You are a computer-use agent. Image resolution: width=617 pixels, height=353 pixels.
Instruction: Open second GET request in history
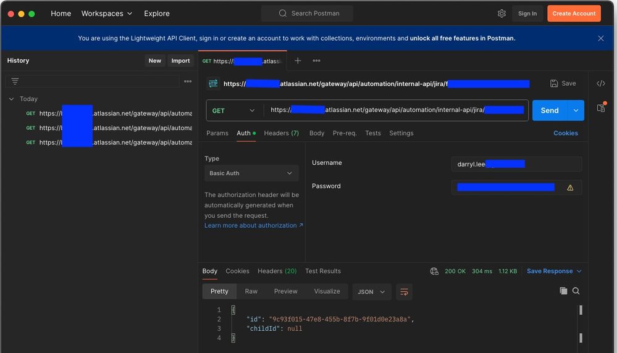108,128
